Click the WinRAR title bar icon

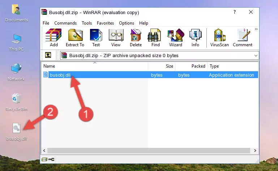pyautogui.click(x=44, y=12)
